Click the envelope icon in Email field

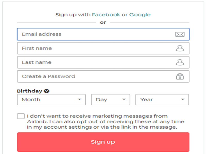[x=180, y=34]
